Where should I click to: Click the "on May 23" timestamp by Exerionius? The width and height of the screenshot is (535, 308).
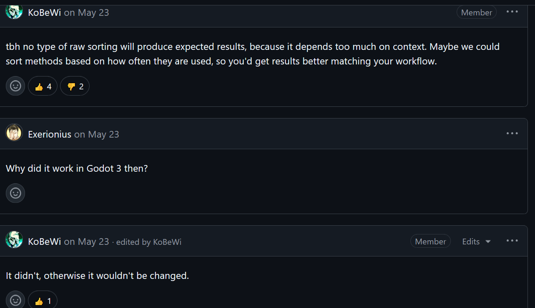click(97, 134)
